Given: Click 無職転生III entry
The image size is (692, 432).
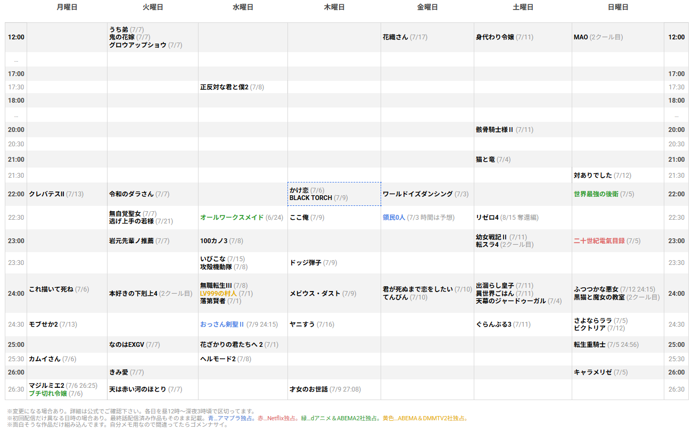Looking at the screenshot, I should click(x=216, y=286).
